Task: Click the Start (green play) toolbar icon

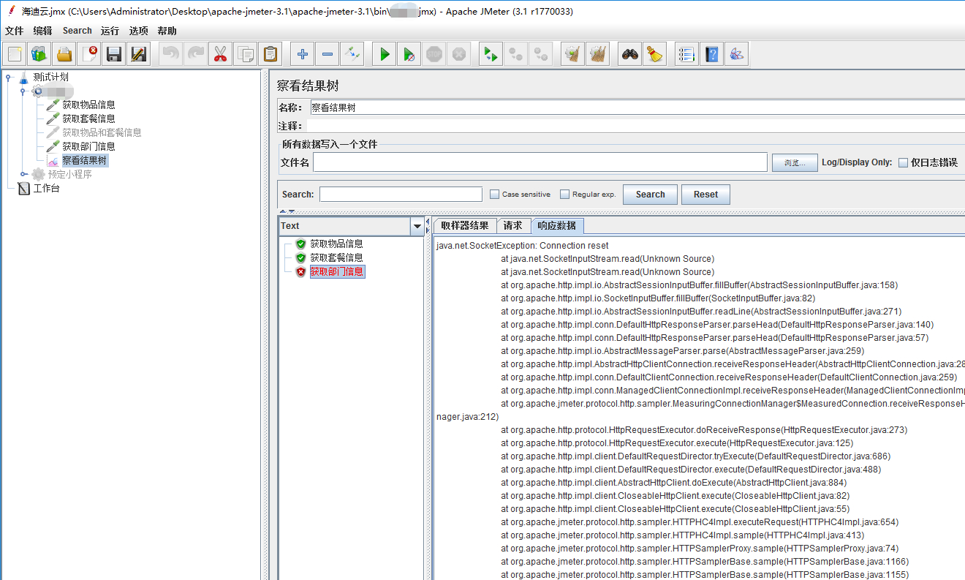Action: tap(385, 54)
